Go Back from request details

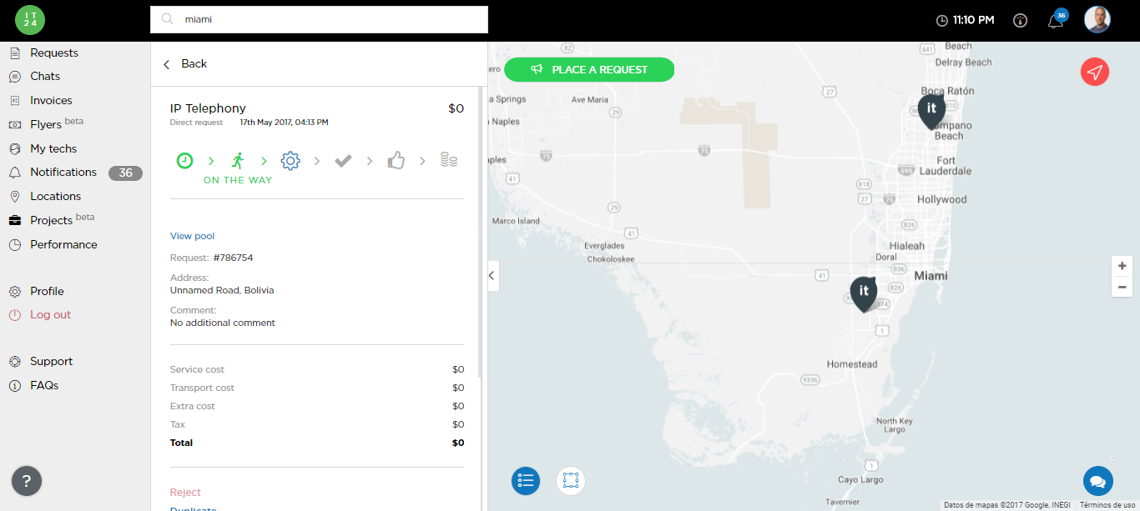[185, 64]
